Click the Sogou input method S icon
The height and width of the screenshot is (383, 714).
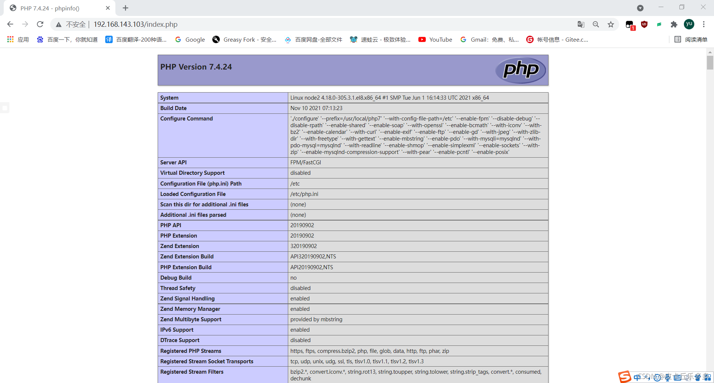point(625,377)
